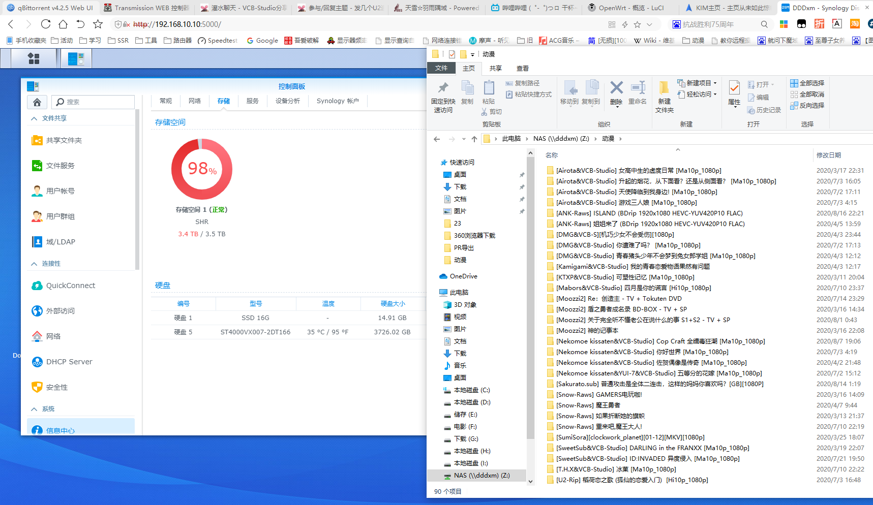Screen dimensions: 873x505
Task: Switch to the qBittorrent Web UI browser tab
Action: pos(50,8)
